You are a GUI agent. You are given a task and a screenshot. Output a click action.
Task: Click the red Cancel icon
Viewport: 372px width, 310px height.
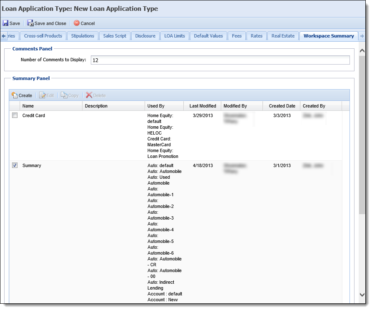click(77, 23)
